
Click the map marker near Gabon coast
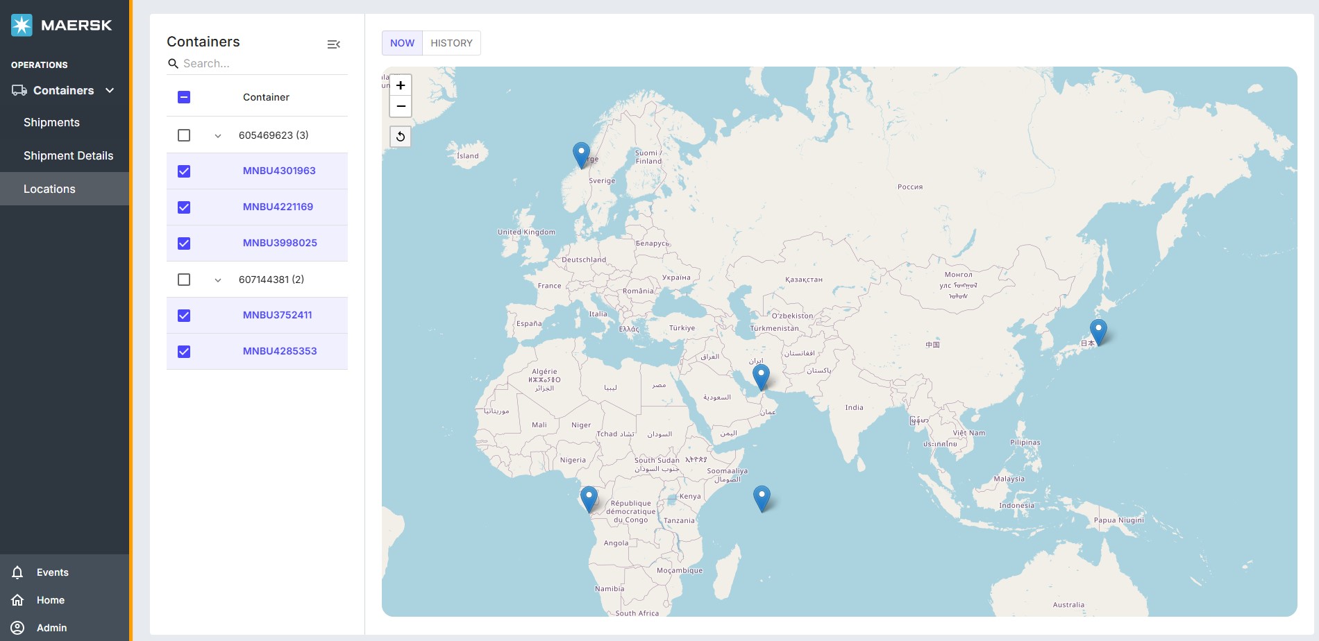(x=589, y=498)
